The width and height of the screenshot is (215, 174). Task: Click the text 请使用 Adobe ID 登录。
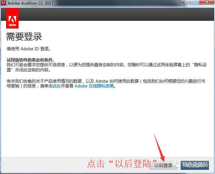pyautogui.click(x=29, y=49)
